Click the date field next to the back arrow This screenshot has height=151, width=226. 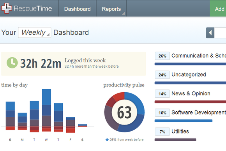tap(220, 33)
